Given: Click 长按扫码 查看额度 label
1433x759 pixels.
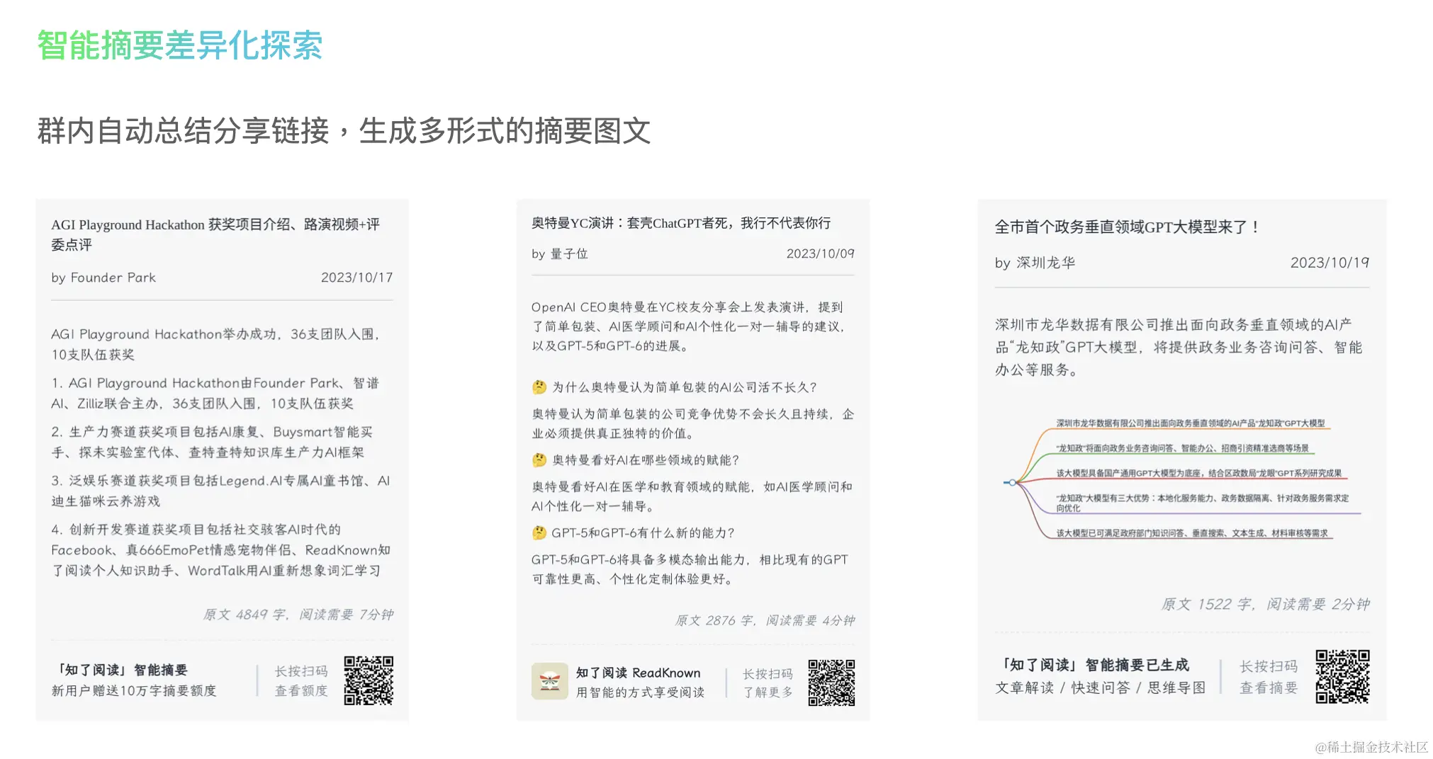Looking at the screenshot, I should [x=301, y=680].
